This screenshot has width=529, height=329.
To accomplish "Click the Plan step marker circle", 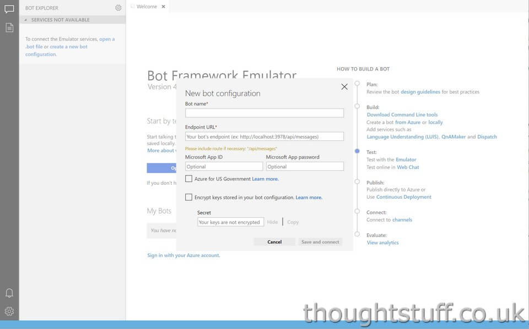I will [357, 84].
